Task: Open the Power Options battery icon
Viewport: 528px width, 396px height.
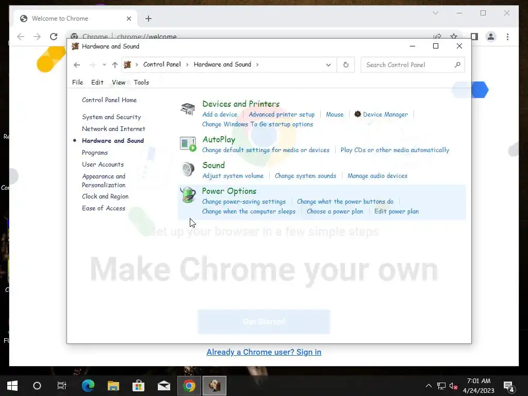Action: (188, 195)
